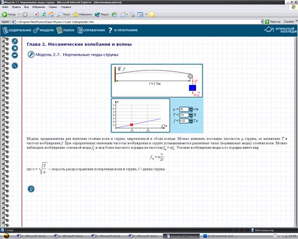Open the Избранное menu in the menu bar
This screenshot has width=298, height=239.
coord(39,7)
